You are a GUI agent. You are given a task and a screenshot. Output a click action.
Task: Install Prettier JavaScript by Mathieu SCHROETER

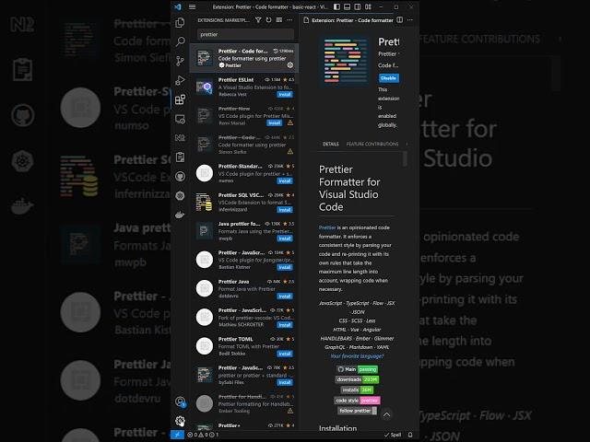point(285,325)
